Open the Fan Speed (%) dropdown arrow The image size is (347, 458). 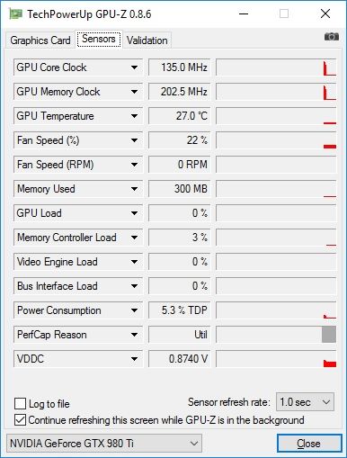134,140
